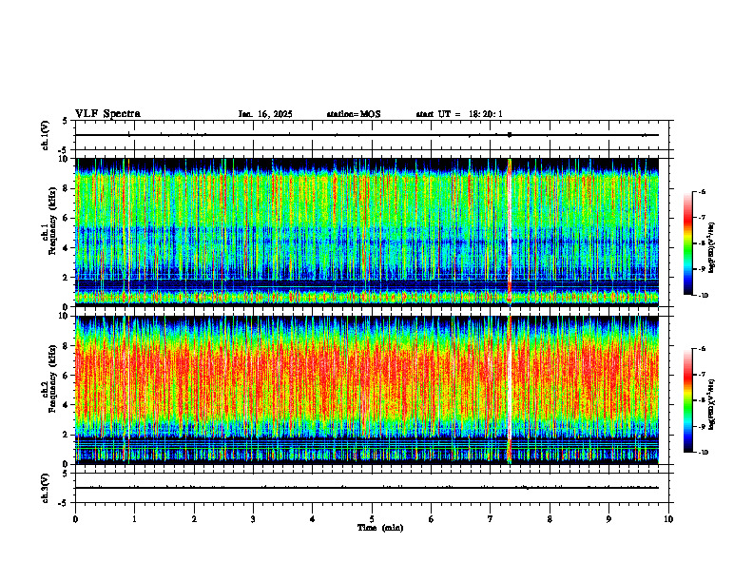Click the "-6" value on ch.1 colorbar
Image resolution: width=753 pixels, height=582 pixels.
(x=702, y=191)
